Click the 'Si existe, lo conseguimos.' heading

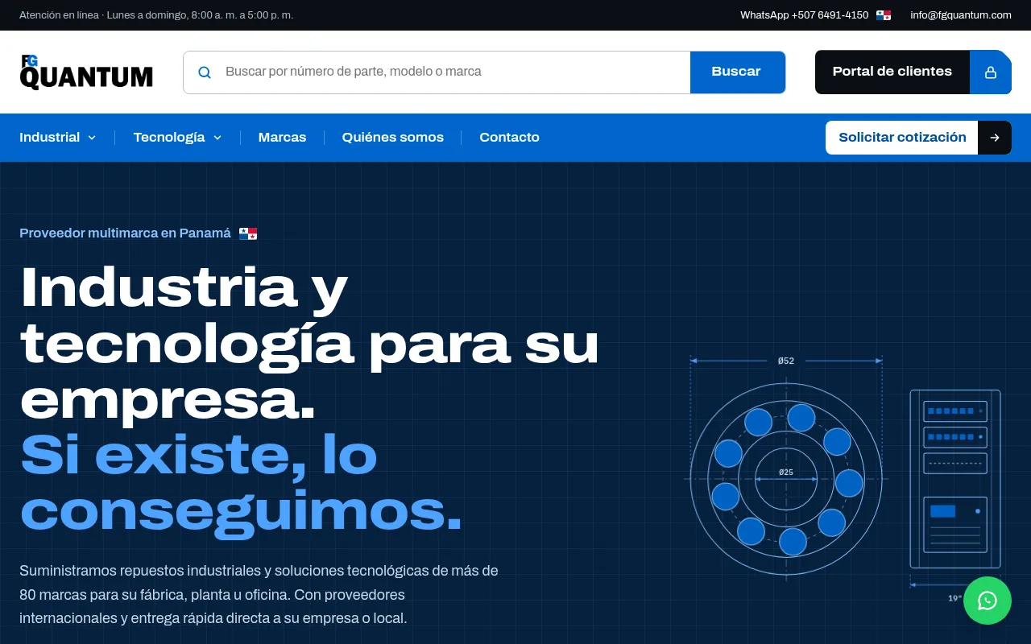coord(241,482)
